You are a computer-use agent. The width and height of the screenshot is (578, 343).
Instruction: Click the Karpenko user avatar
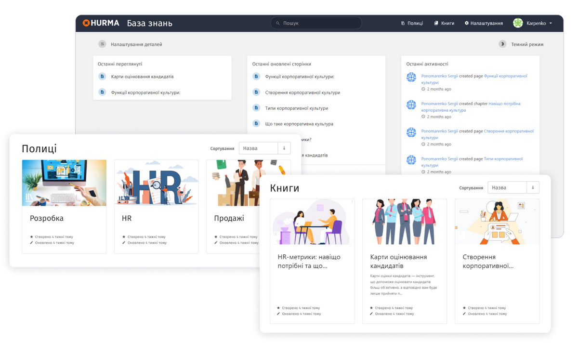tap(518, 23)
